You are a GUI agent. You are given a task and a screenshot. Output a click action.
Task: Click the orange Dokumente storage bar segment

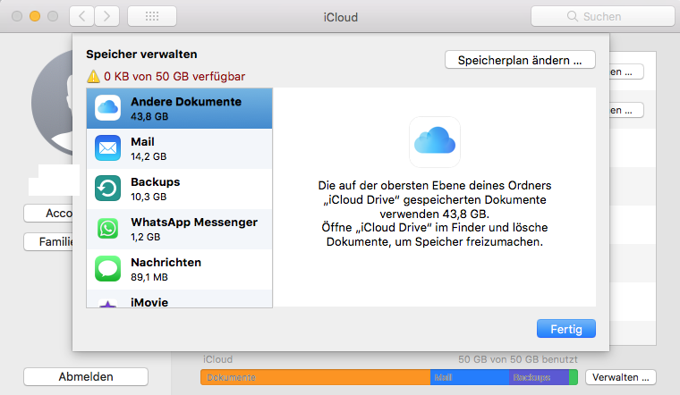click(x=315, y=377)
